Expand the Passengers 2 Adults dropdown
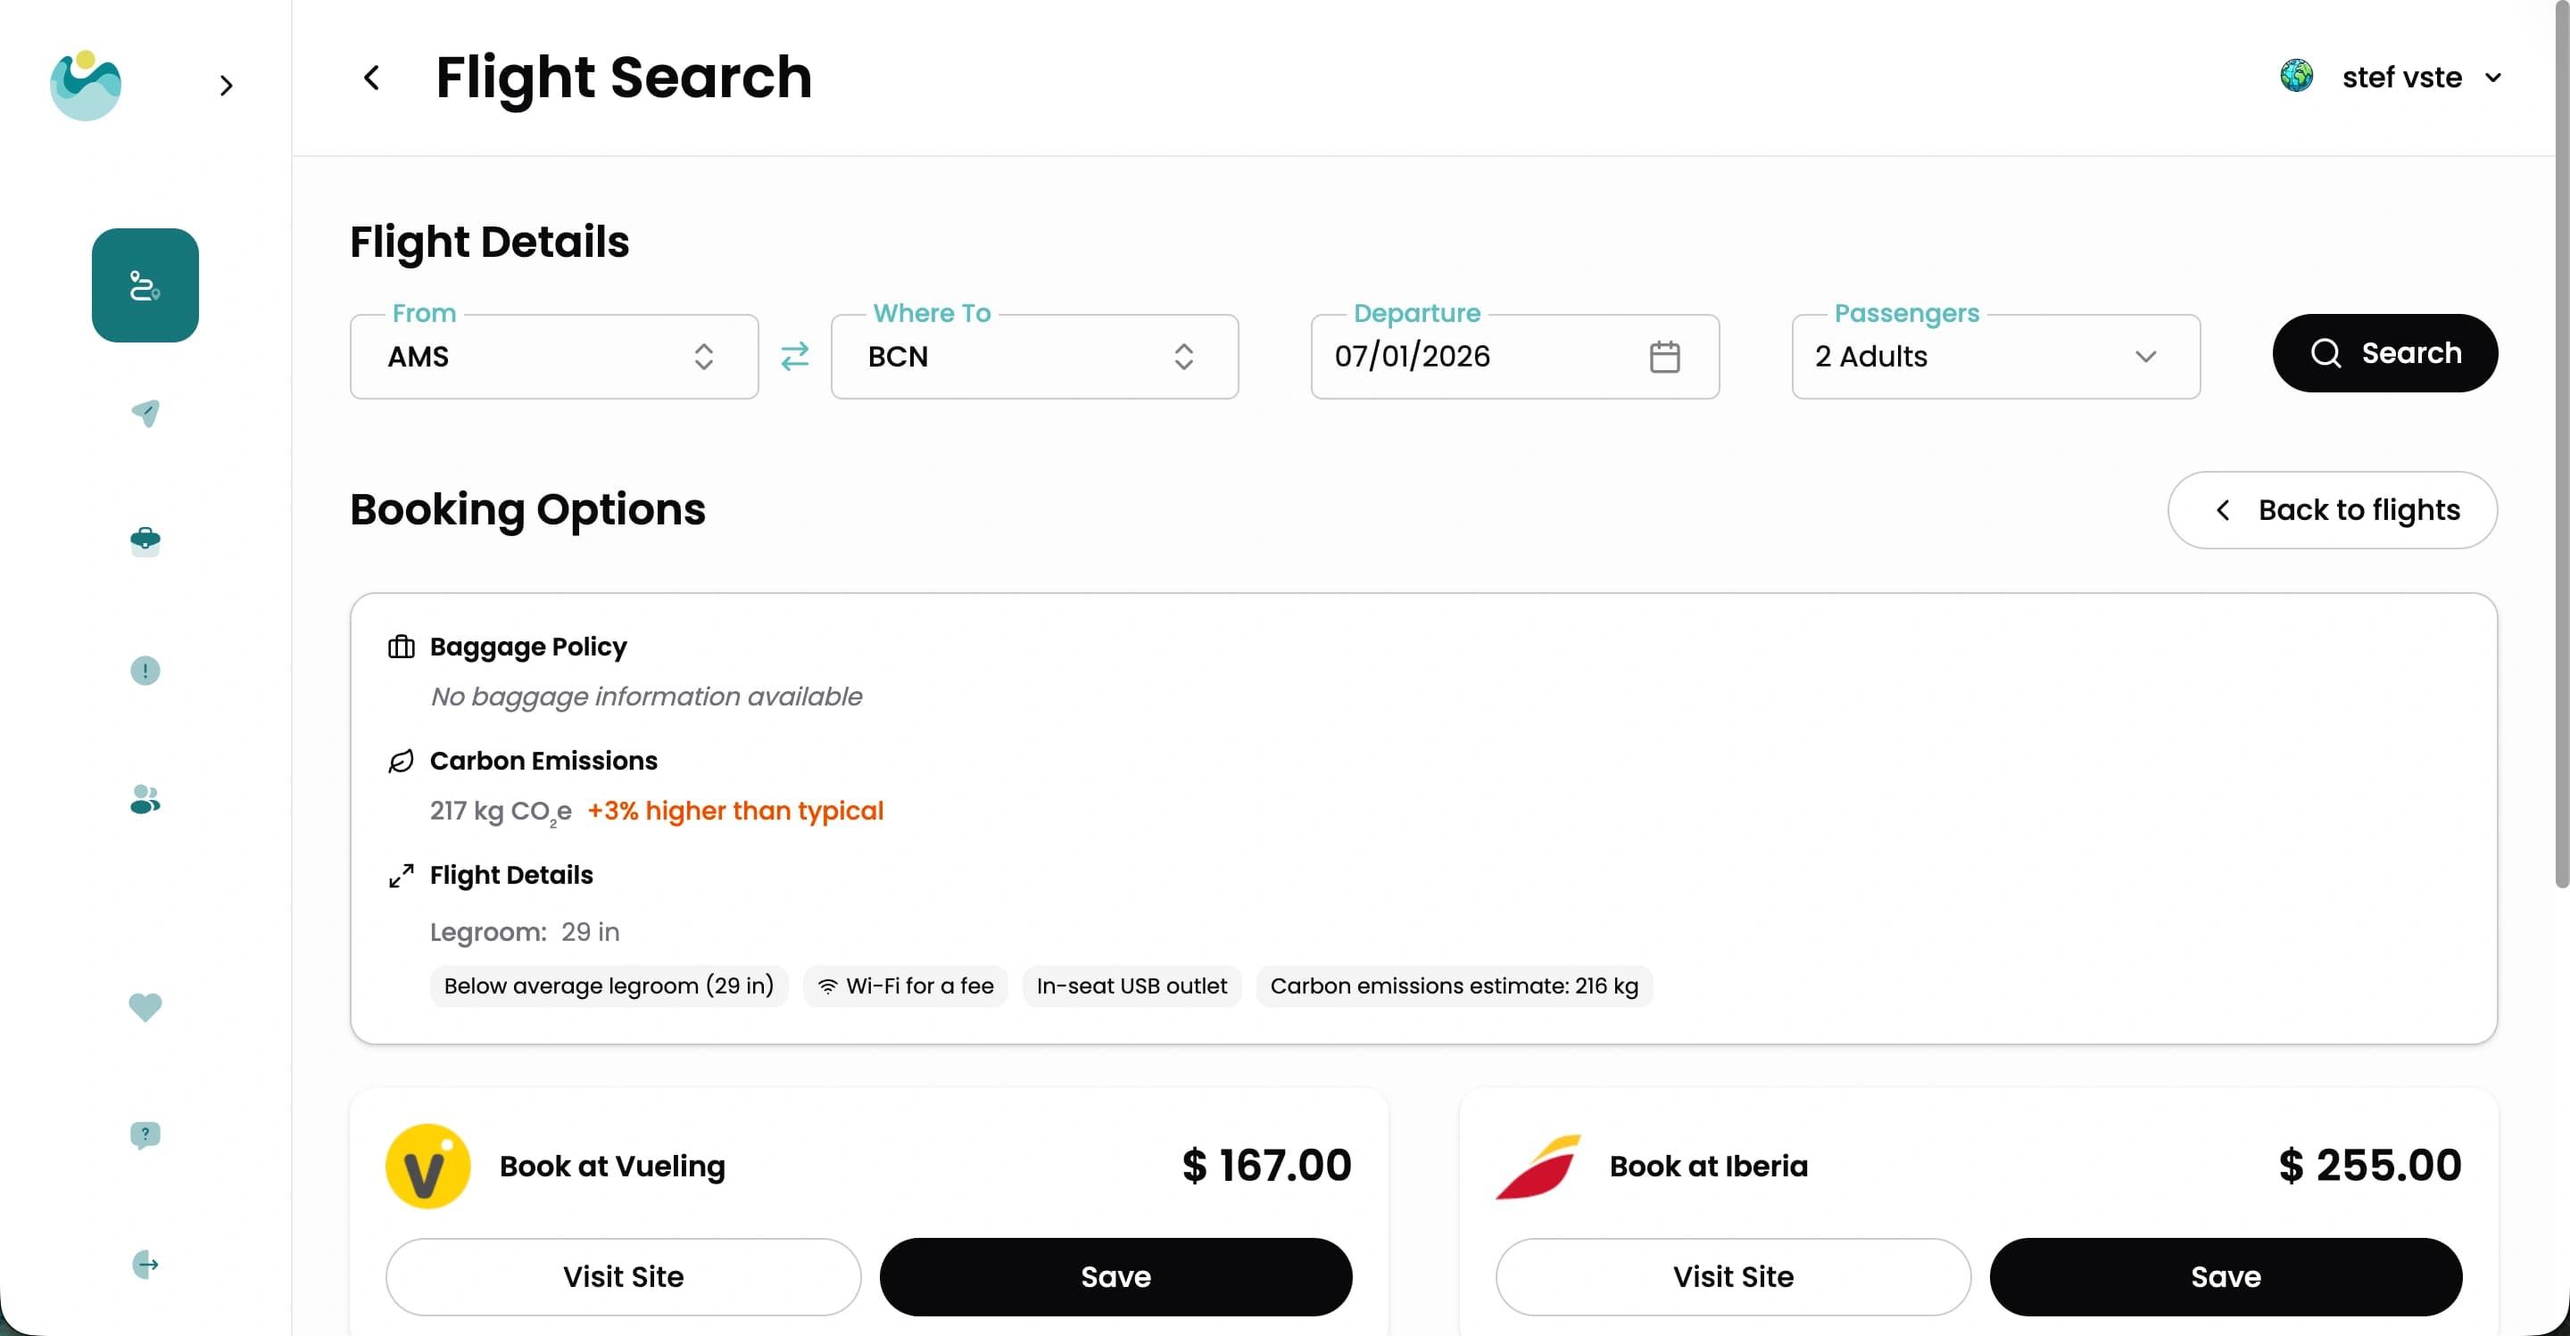Viewport: 2570px width, 1336px height. 1995,357
